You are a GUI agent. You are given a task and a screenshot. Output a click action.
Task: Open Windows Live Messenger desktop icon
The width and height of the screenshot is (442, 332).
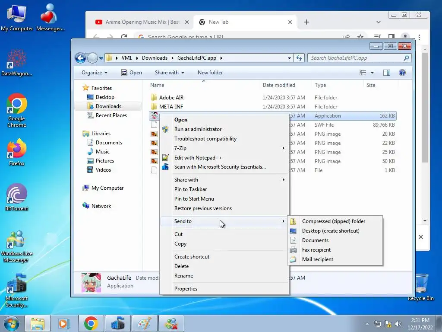coord(17,246)
